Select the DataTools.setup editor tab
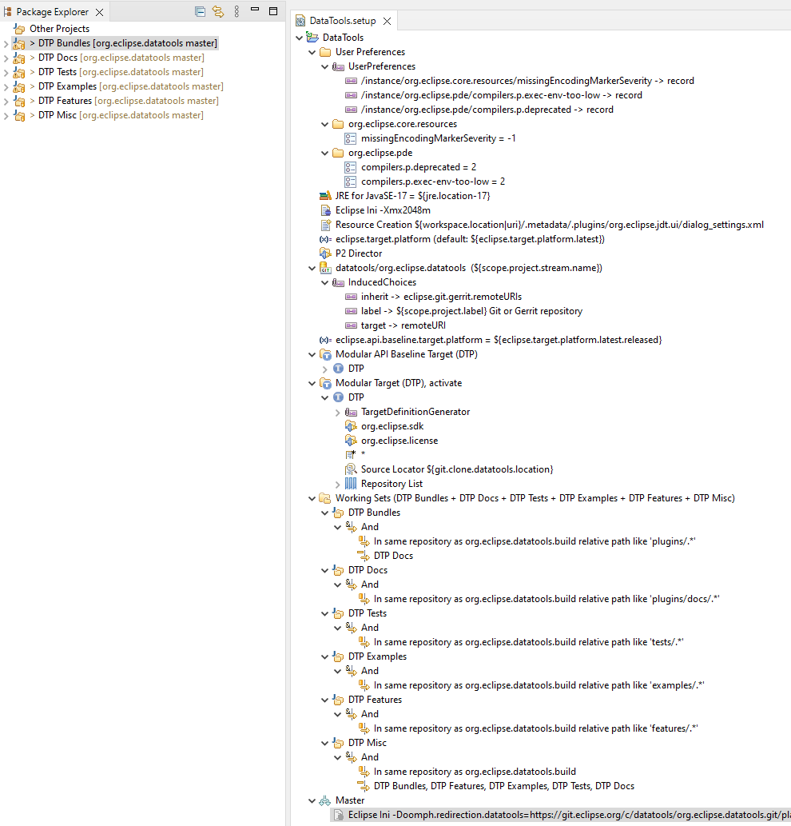The image size is (791, 826). click(x=343, y=21)
